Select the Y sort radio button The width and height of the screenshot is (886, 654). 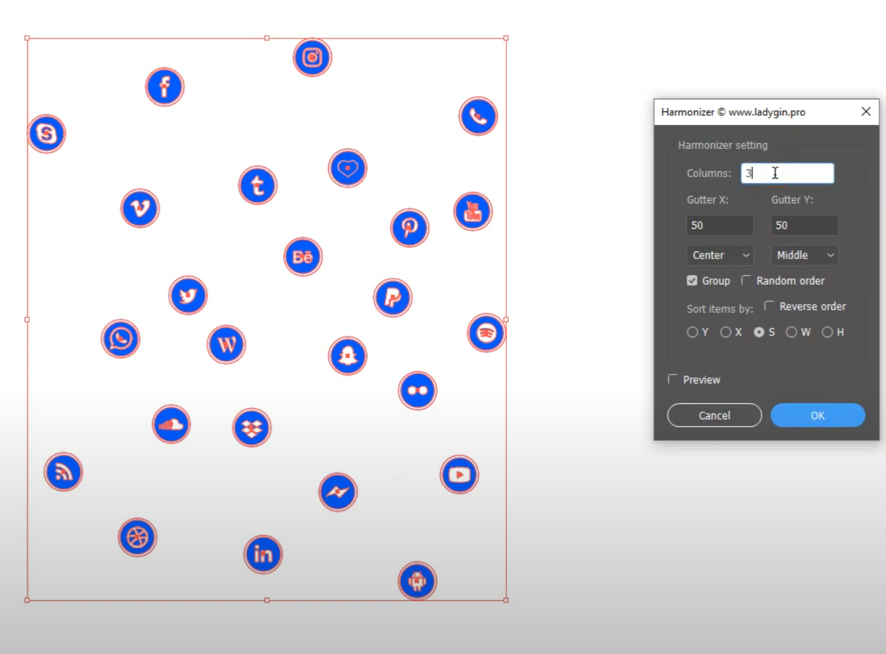(692, 332)
